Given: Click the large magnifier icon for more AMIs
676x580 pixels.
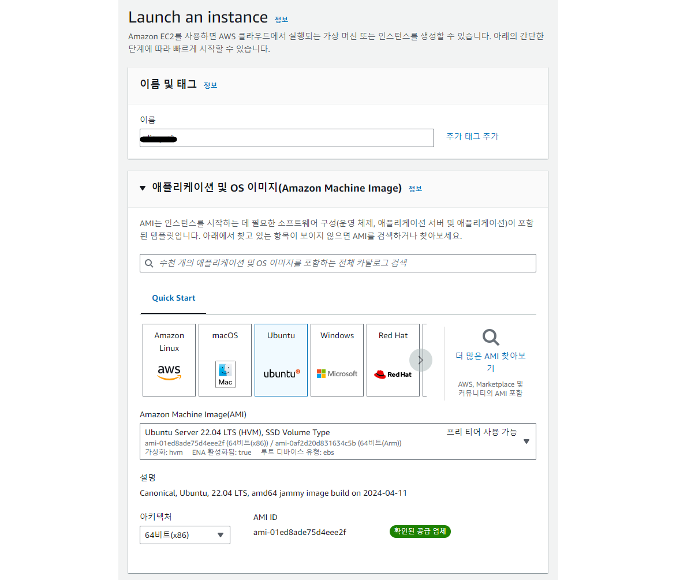Looking at the screenshot, I should (491, 338).
